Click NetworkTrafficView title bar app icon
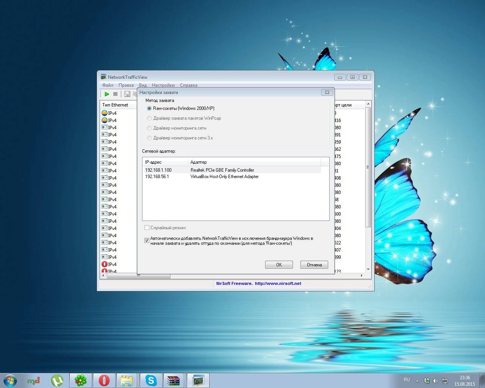The image size is (485, 388). point(103,77)
